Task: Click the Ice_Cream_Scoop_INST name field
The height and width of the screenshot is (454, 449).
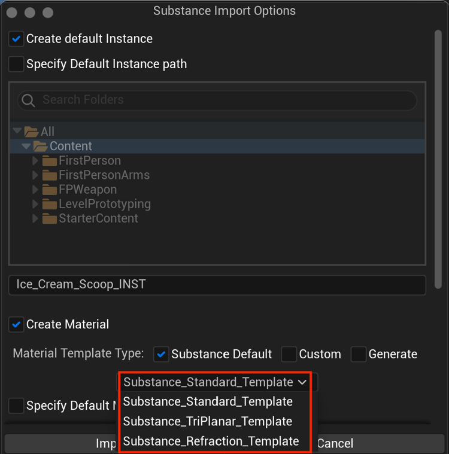Action: [x=217, y=285]
